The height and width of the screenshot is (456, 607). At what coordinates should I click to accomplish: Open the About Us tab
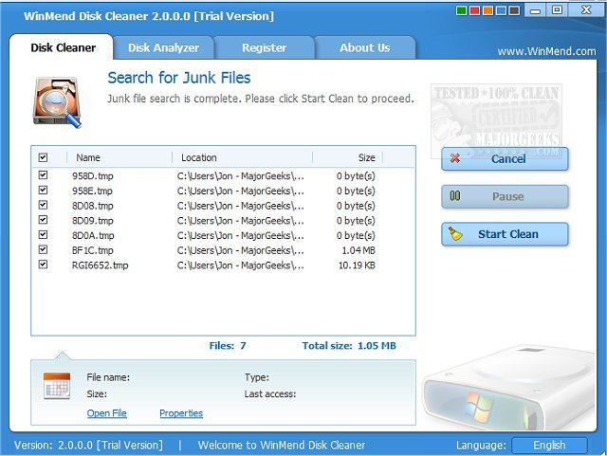[364, 47]
